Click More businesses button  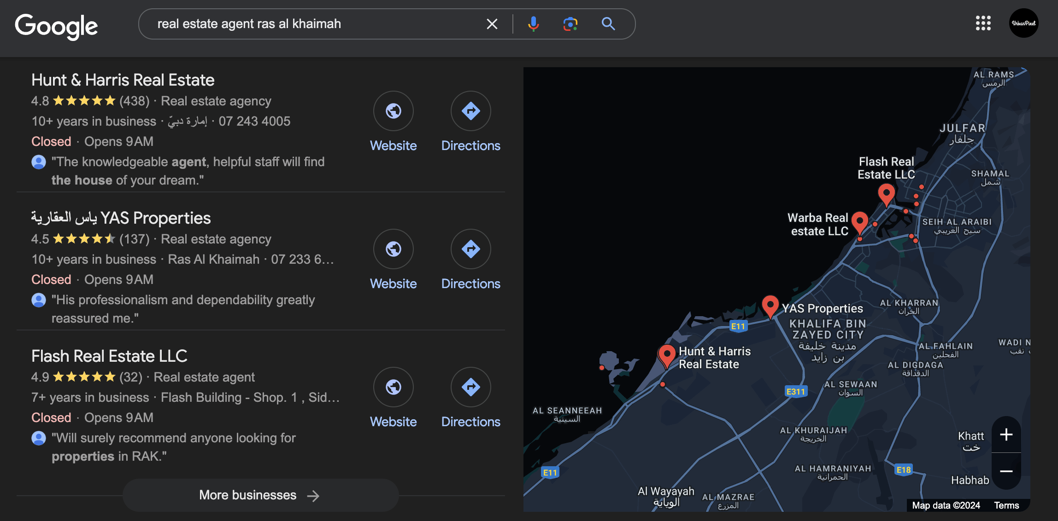pyautogui.click(x=261, y=495)
